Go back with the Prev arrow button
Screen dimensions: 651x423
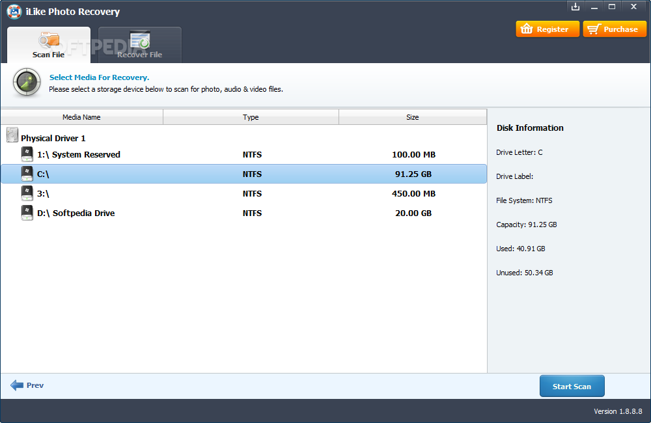pos(27,385)
